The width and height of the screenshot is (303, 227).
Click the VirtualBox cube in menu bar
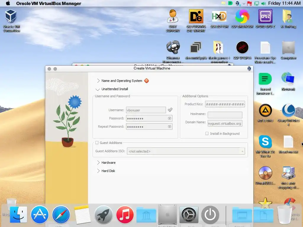pyautogui.click(x=237, y=3)
